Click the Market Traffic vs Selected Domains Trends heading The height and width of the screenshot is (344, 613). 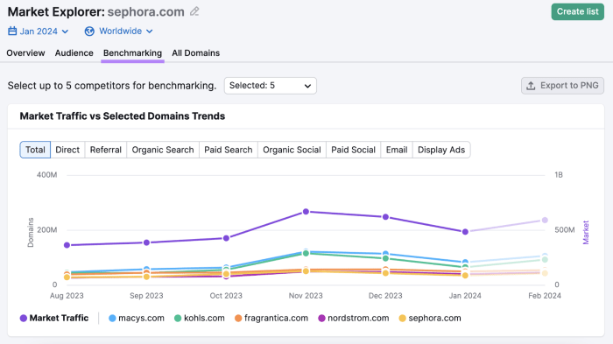pos(123,116)
